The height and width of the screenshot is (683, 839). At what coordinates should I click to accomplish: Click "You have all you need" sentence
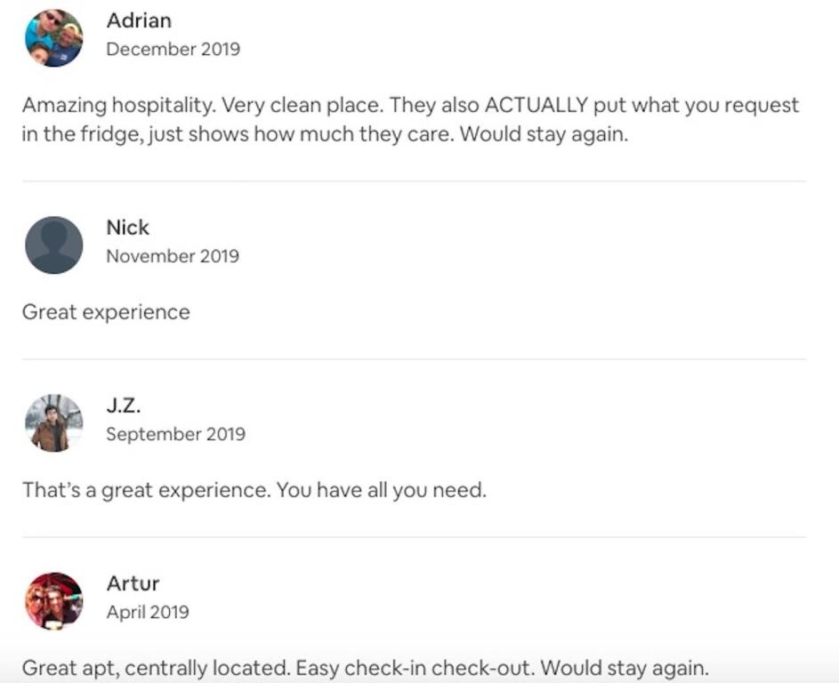click(381, 490)
